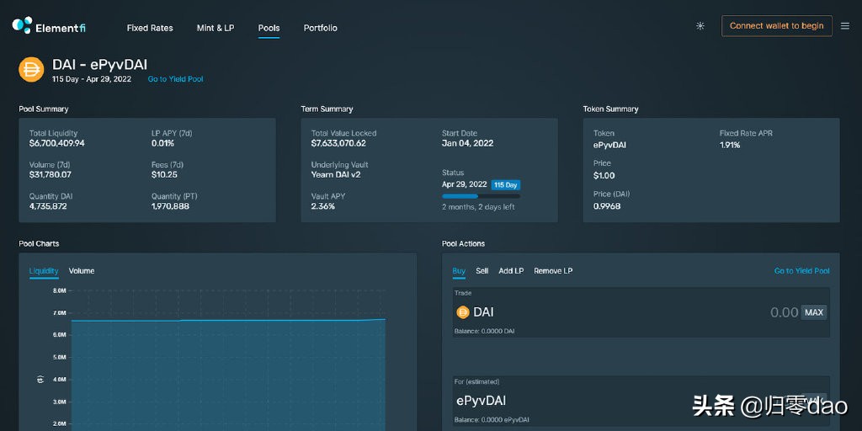862x431 pixels.
Task: Click LP APY (7d) value 0.01%
Action: pyautogui.click(x=162, y=143)
